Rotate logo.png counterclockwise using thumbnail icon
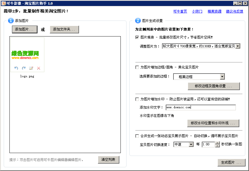The height and width of the screenshot is (171, 249). click(x=17, y=68)
